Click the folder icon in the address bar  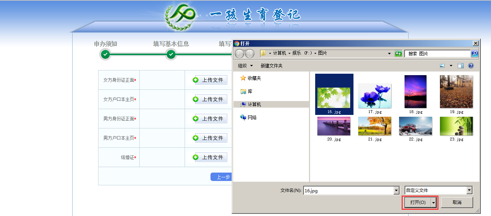pos(263,53)
